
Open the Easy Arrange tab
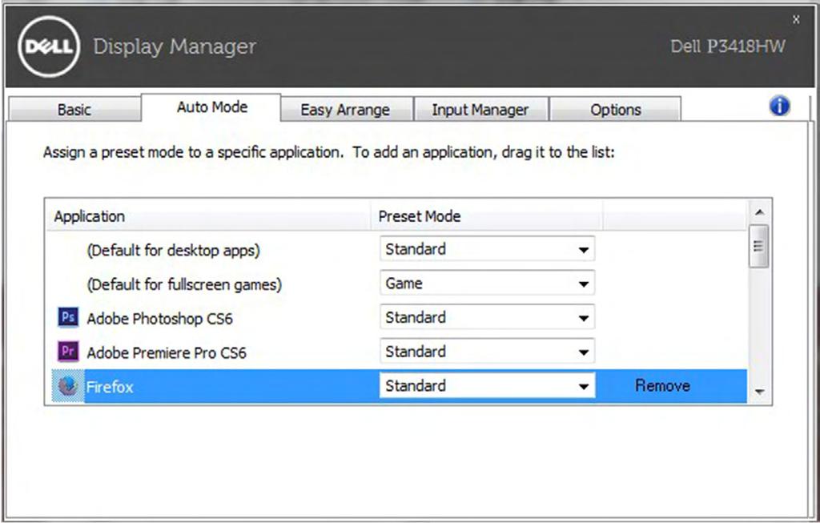(x=345, y=110)
